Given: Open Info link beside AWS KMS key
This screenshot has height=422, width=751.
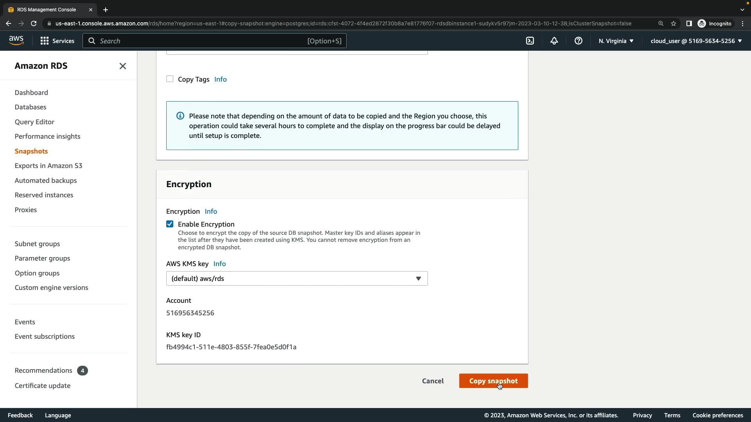Looking at the screenshot, I should (219, 264).
